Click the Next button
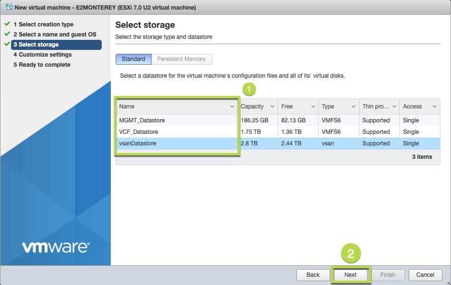 (350, 275)
